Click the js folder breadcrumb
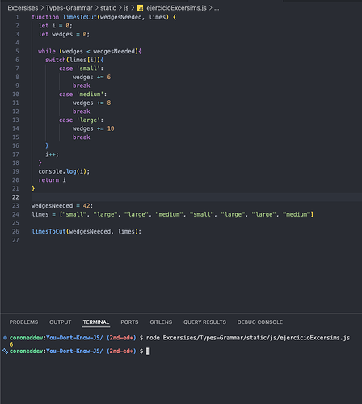This screenshot has width=362, height=404. (126, 8)
